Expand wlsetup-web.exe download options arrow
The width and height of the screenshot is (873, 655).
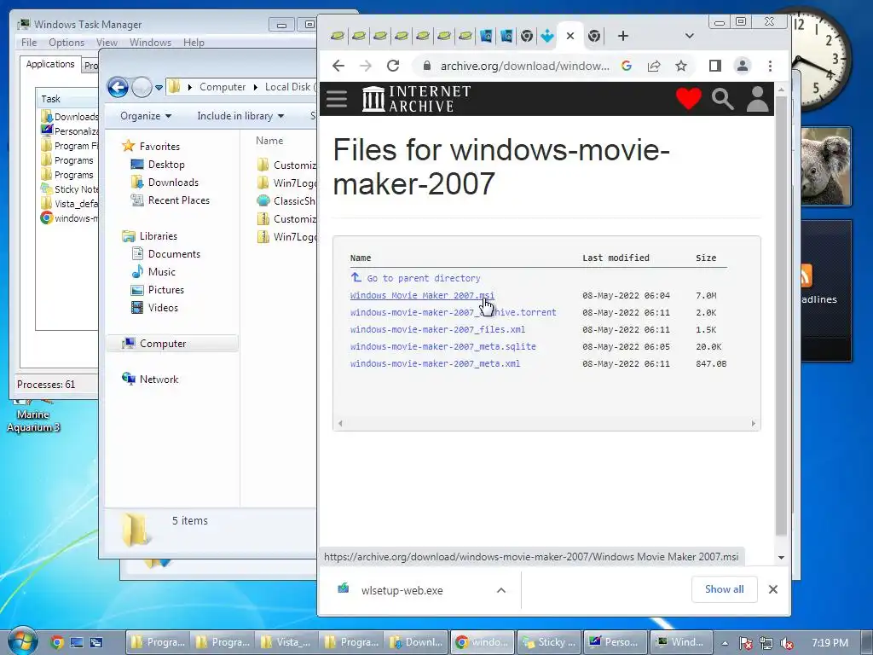coord(501,590)
